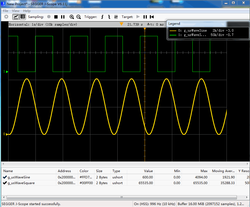
Task: Switch to table list view icon
Action: click(x=23, y=17)
